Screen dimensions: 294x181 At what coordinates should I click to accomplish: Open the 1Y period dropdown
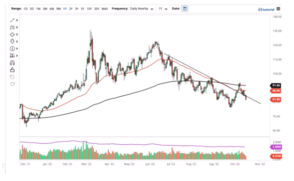(x=163, y=9)
